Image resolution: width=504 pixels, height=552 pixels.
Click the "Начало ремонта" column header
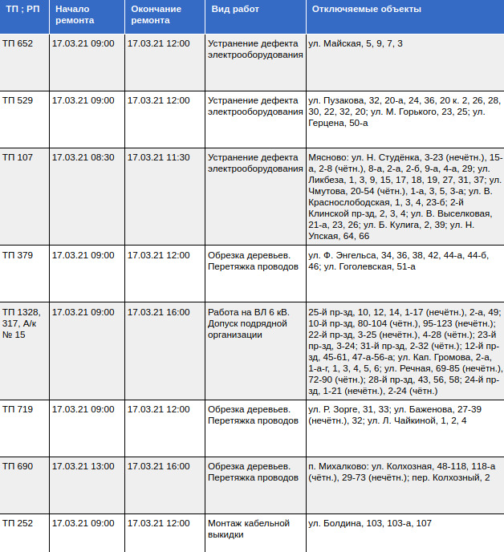tap(72, 14)
